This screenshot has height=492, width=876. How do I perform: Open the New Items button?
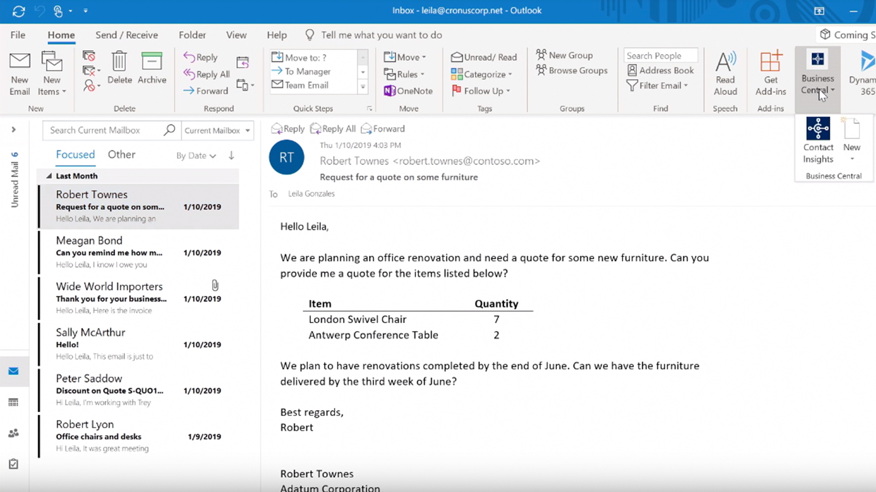coord(52,74)
